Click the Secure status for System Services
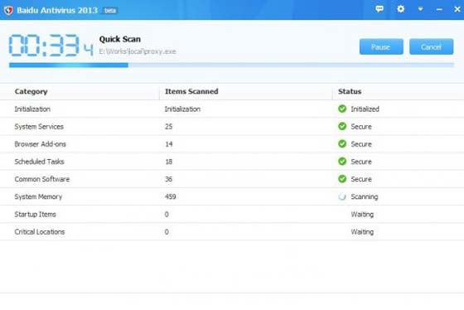 [361, 127]
